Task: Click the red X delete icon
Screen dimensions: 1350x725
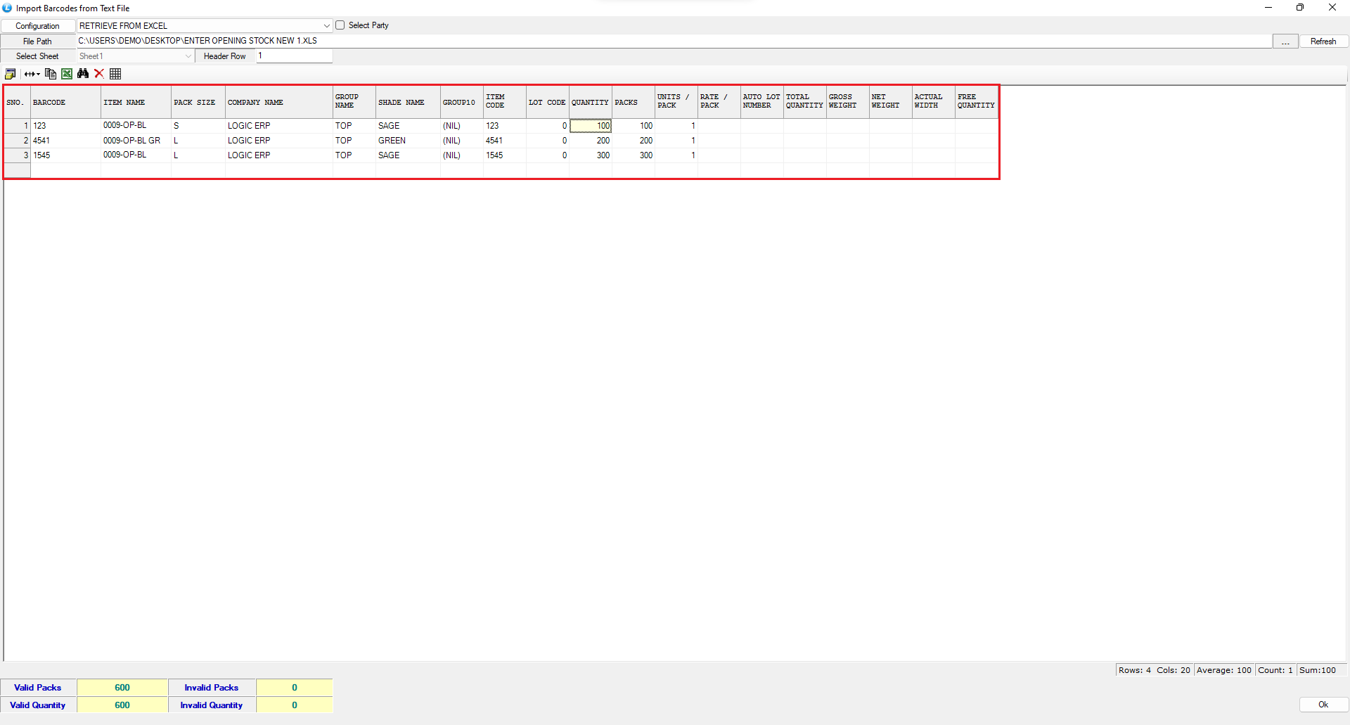Action: pyautogui.click(x=99, y=74)
